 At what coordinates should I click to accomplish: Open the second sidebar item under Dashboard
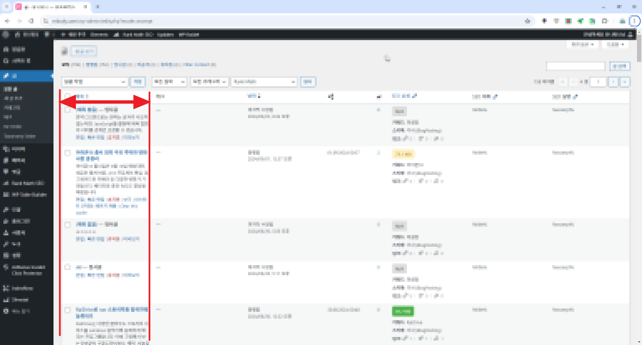coord(27,61)
